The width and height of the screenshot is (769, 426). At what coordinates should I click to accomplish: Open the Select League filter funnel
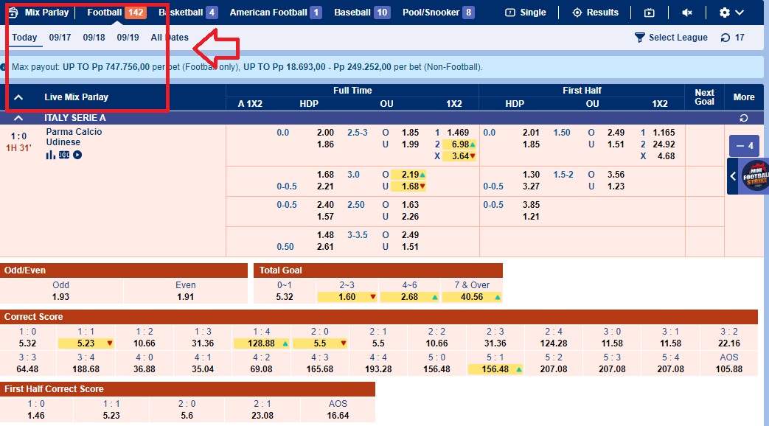639,38
